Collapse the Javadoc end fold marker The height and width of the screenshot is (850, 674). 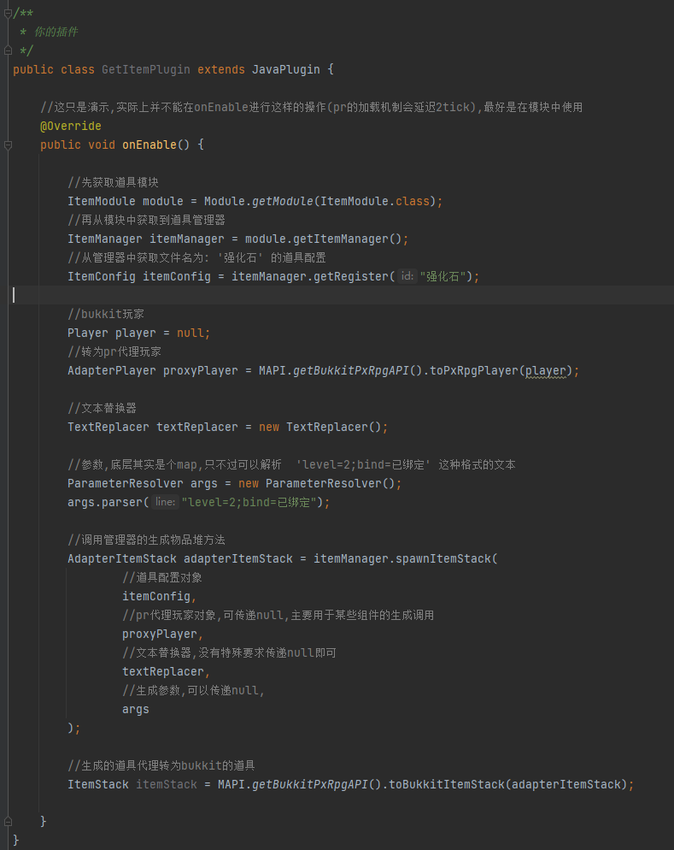[8, 51]
